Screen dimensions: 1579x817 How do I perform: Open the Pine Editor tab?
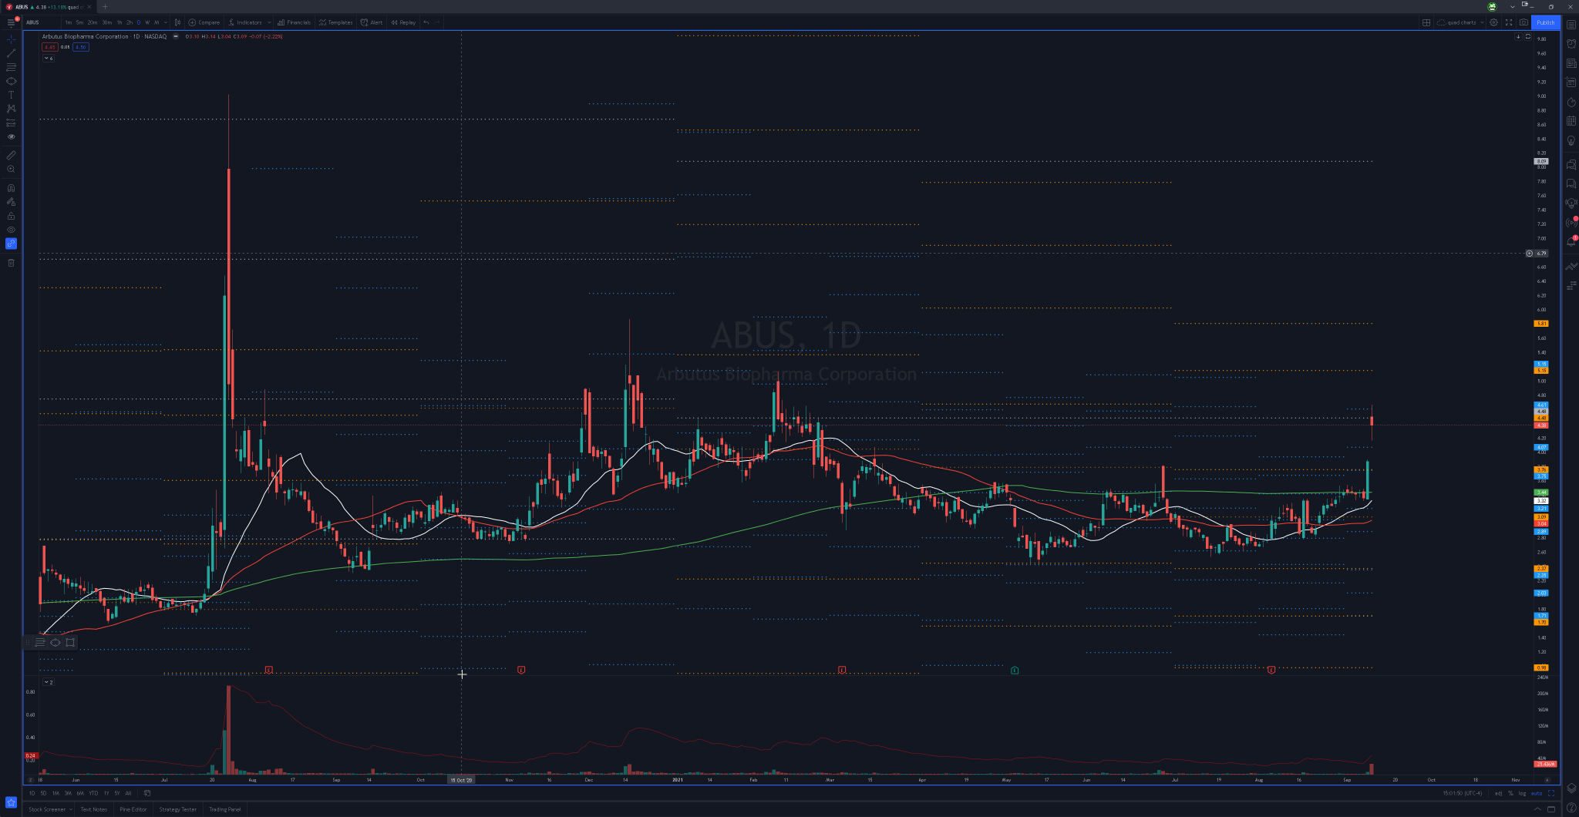[x=133, y=809]
